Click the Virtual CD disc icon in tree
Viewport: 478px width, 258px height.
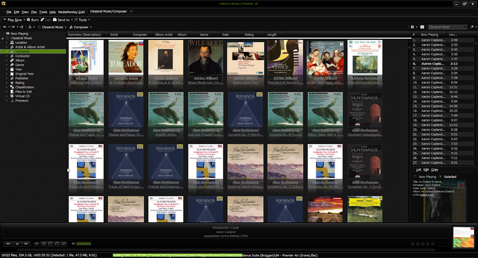pyautogui.click(x=12, y=96)
